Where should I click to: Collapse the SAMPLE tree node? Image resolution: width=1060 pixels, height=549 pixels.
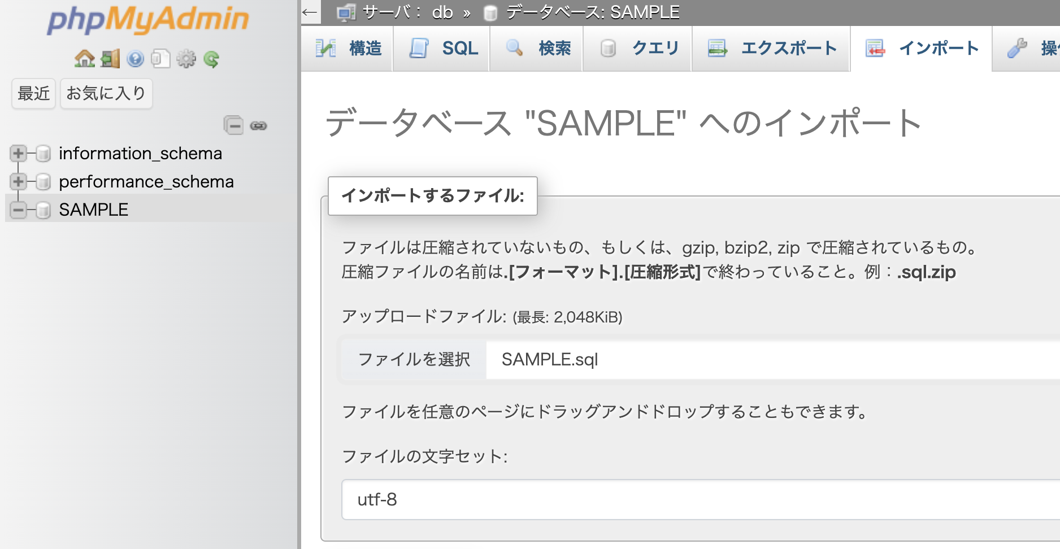click(x=18, y=210)
